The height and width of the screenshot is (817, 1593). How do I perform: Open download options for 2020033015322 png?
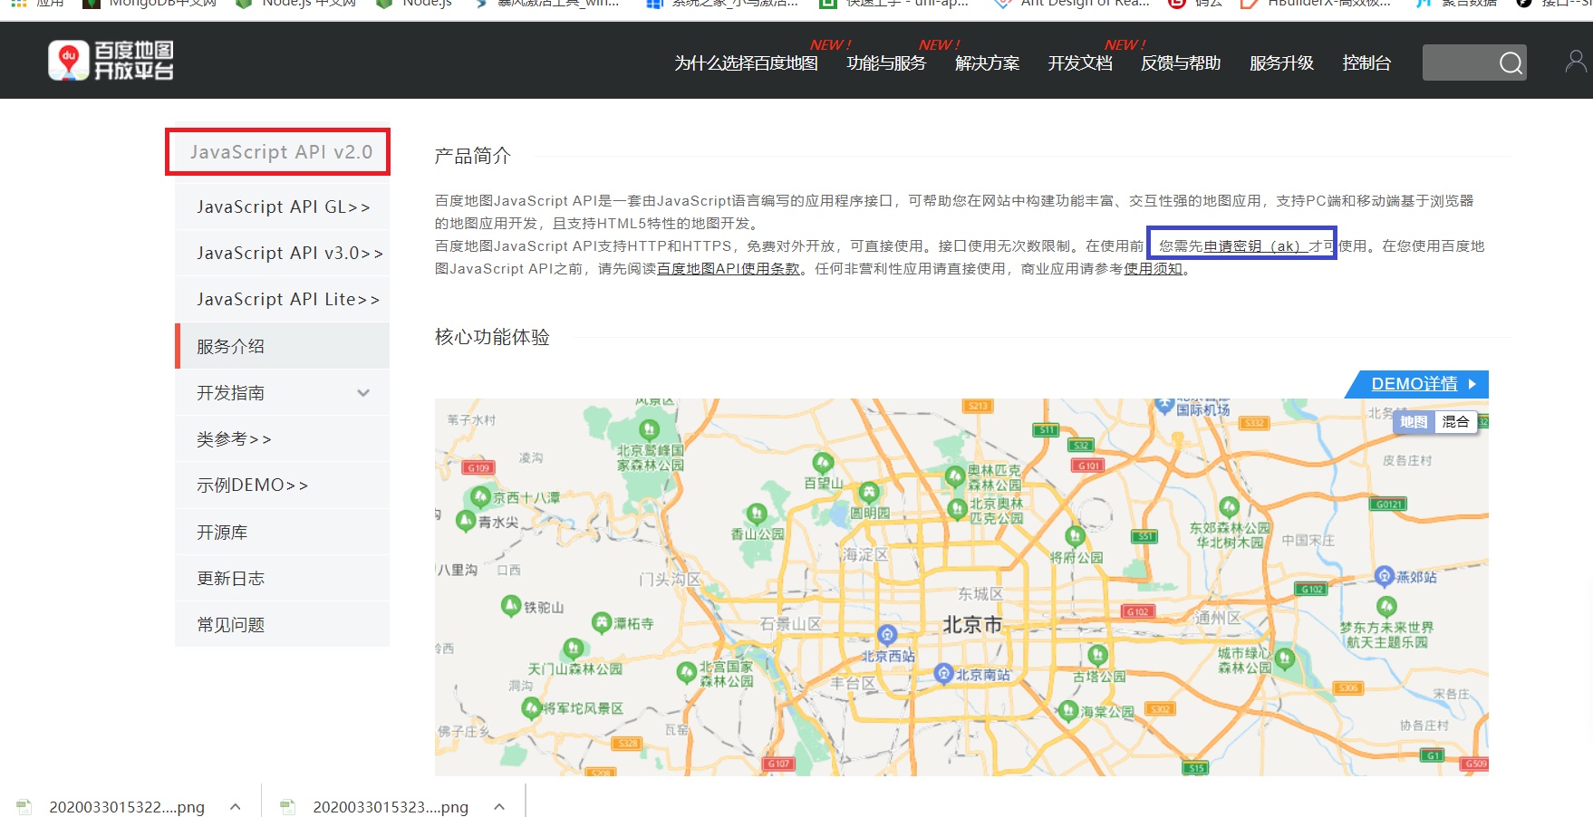(x=236, y=806)
